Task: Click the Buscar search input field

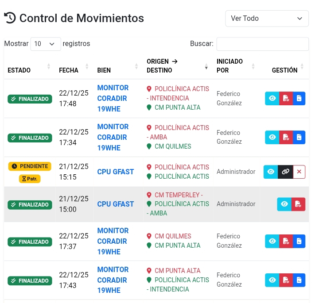Action: (x=262, y=44)
